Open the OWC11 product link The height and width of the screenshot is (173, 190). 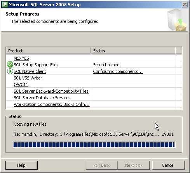pos(21,85)
